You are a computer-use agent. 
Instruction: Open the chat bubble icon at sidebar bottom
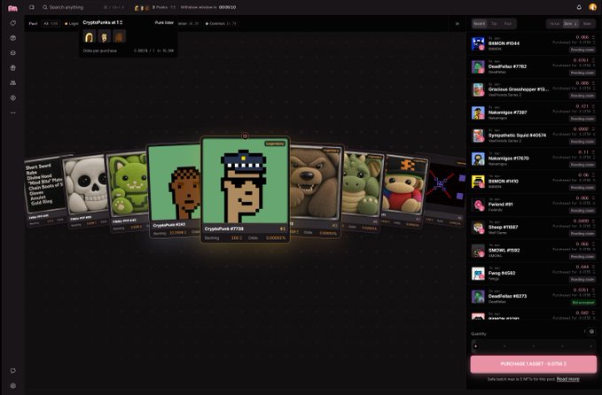(13, 371)
